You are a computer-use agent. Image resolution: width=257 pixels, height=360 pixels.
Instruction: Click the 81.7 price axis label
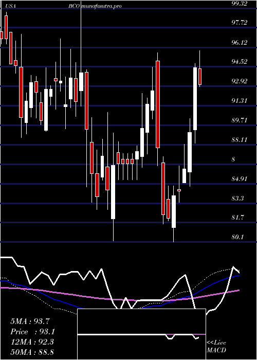click(x=238, y=217)
